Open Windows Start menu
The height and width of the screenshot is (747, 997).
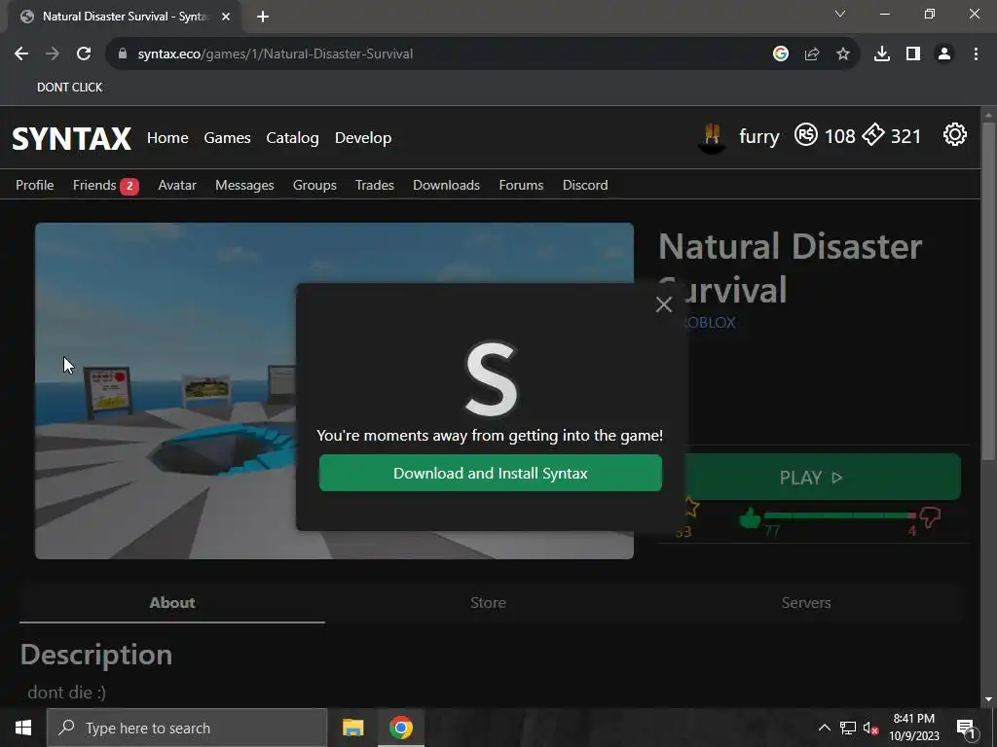pyautogui.click(x=23, y=728)
